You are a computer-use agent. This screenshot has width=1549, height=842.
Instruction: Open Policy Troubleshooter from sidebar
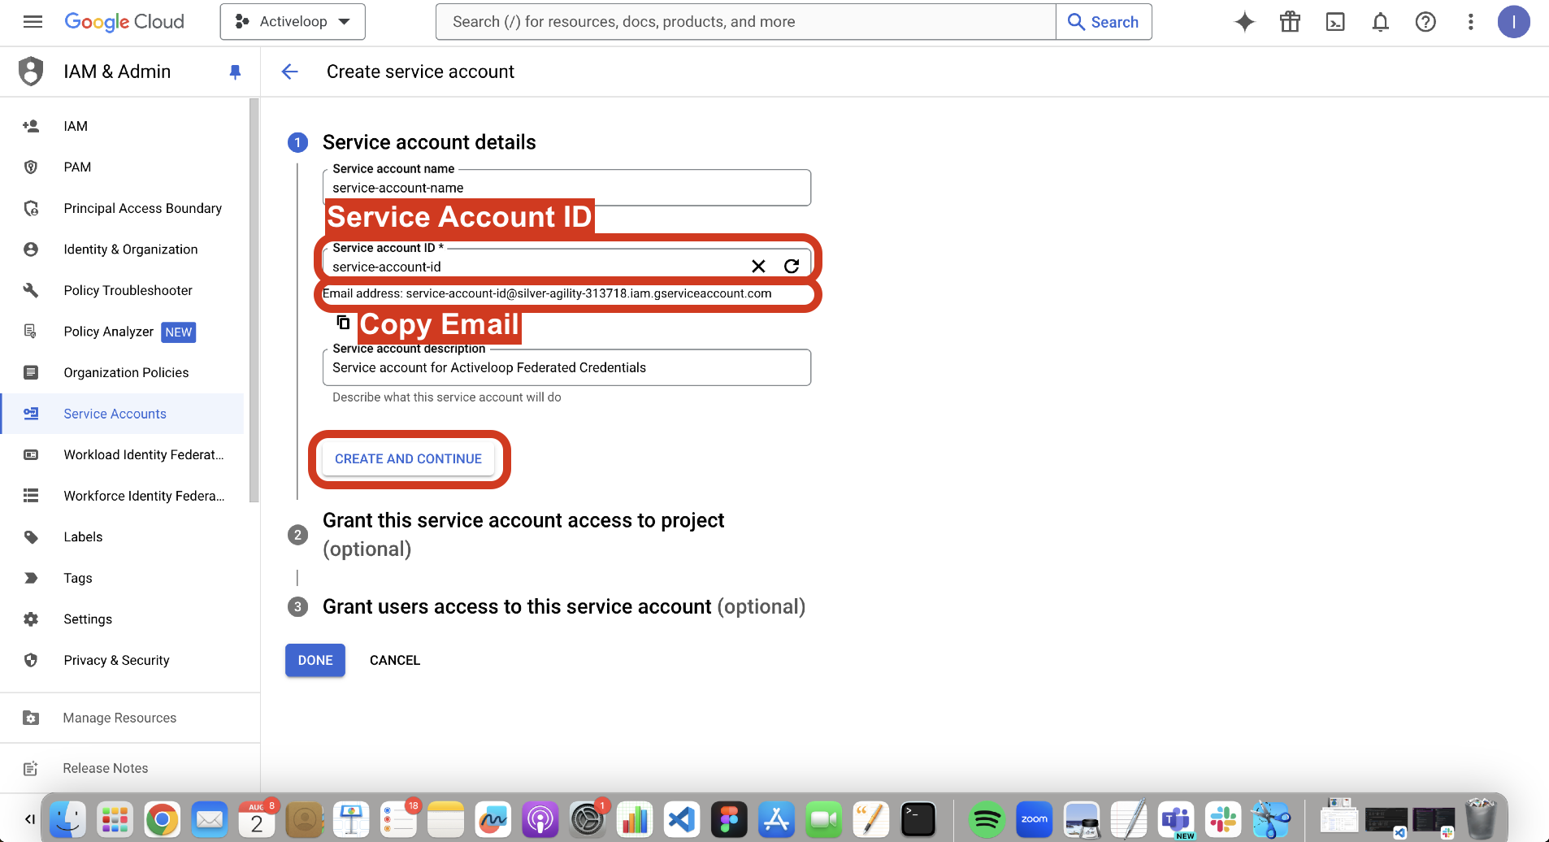tap(128, 290)
